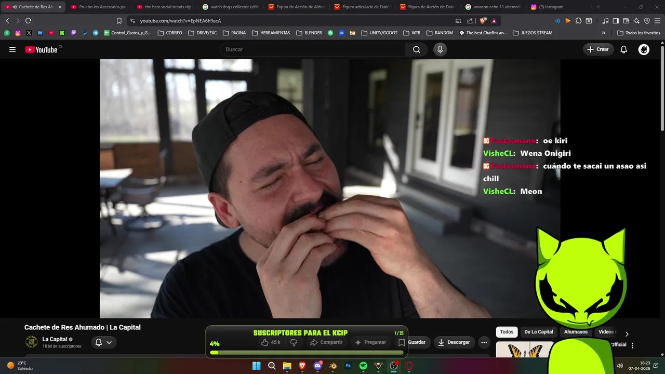Viewport: 665px width, 374px height.
Task: Open the RANDOM bookmarks folder
Action: 440,33
